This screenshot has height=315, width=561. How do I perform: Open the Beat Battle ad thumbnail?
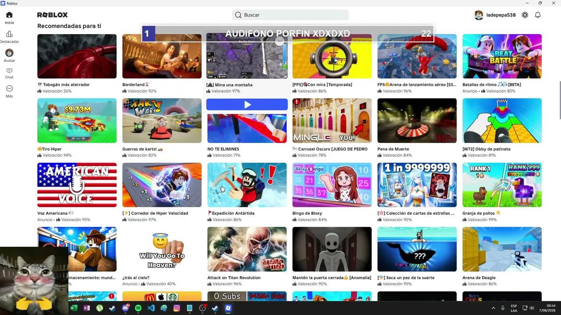(x=502, y=56)
